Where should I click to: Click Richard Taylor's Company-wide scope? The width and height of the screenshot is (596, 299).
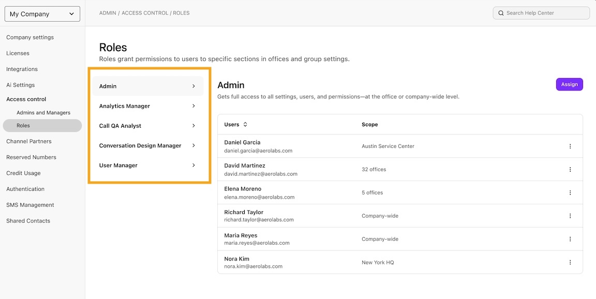coord(380,216)
